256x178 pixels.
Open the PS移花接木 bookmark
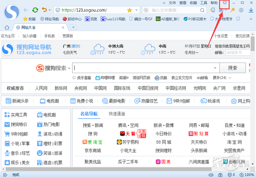tap(195, 19)
